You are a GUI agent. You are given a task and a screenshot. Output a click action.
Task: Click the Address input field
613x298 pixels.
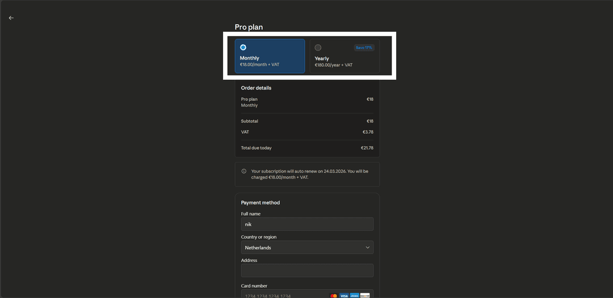pyautogui.click(x=307, y=270)
